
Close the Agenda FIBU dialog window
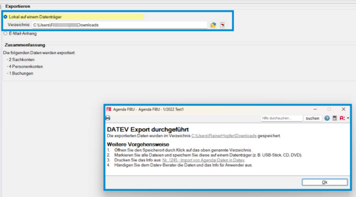click(x=343, y=109)
